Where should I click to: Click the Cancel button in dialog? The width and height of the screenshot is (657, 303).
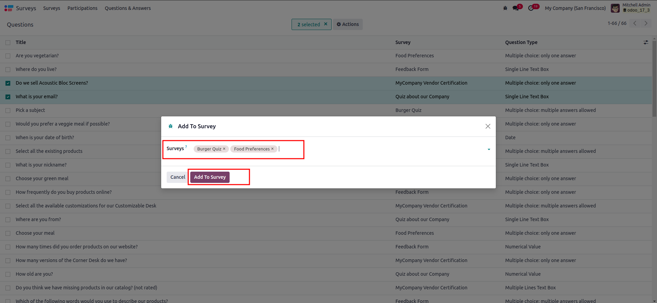(x=178, y=177)
